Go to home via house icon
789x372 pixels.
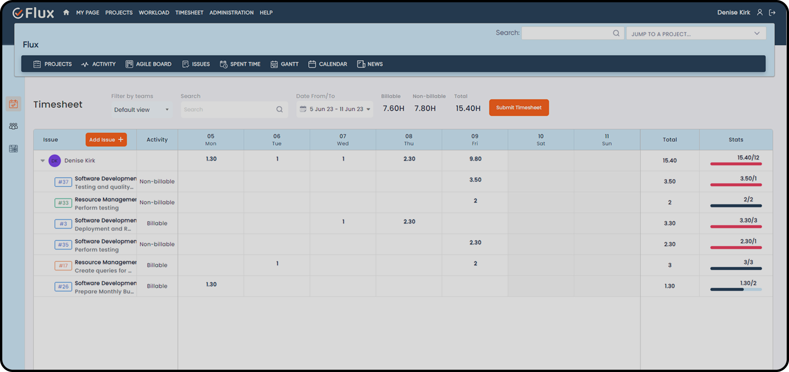66,12
